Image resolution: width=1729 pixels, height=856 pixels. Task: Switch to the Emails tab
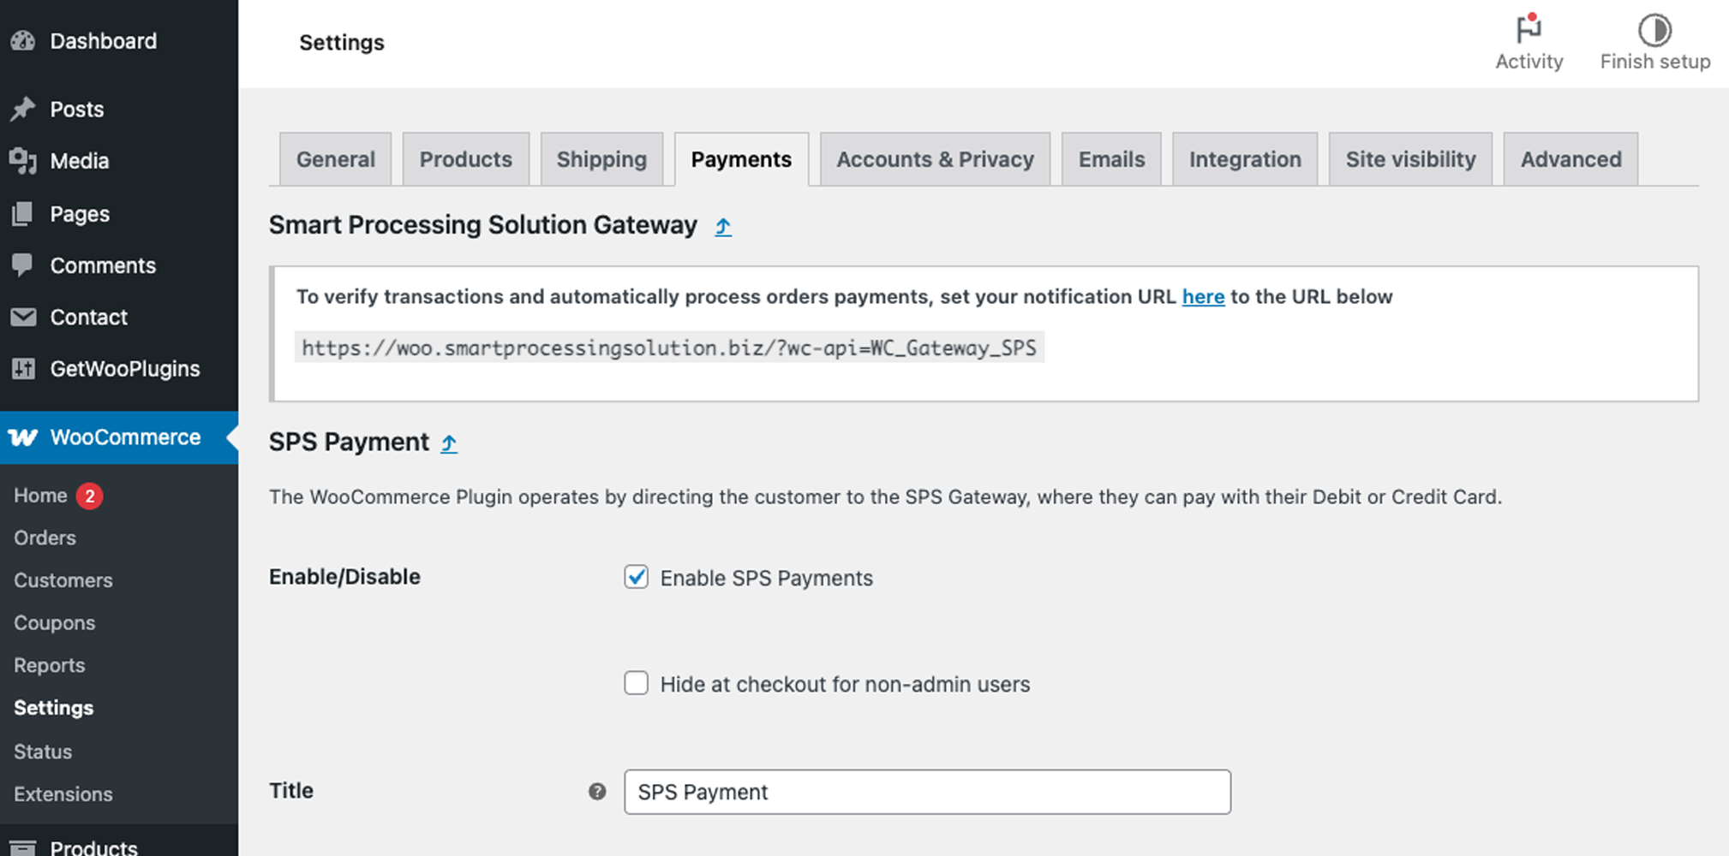[1110, 159]
